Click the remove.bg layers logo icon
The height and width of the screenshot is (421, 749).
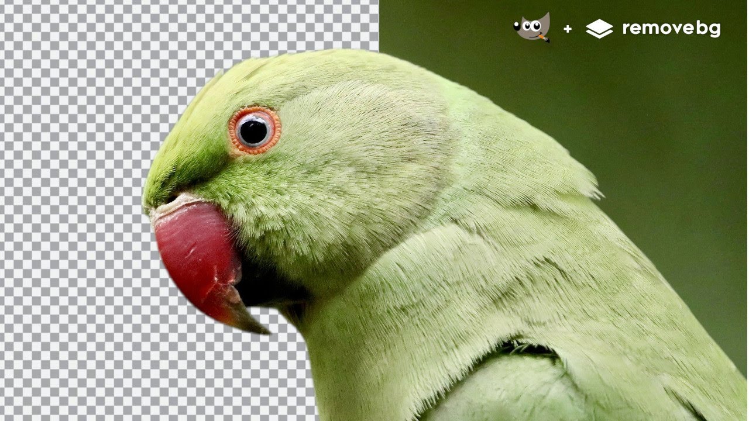pos(599,29)
